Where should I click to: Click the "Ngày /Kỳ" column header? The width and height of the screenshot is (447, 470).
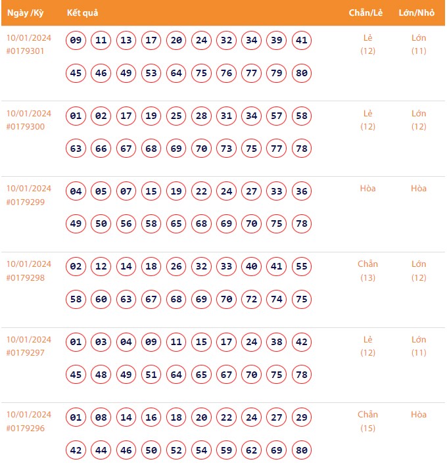pyautogui.click(x=25, y=13)
